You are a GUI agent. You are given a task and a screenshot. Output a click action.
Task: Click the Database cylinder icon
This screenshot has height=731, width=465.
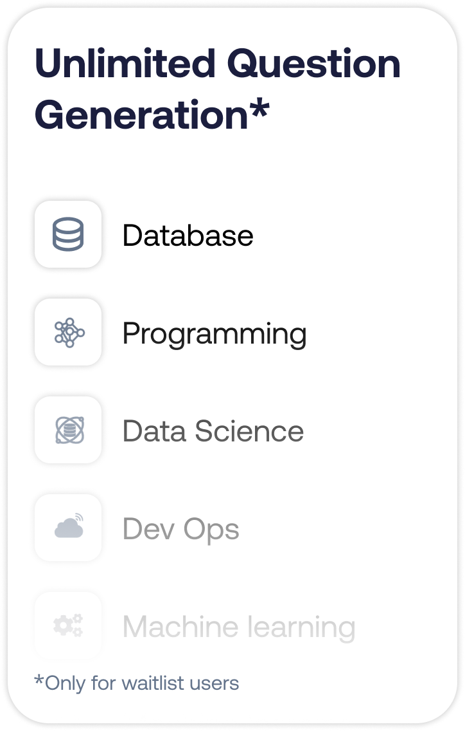coord(68,234)
